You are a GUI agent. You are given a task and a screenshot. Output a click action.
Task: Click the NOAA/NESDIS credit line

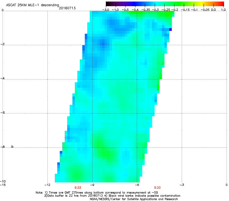coord(134,199)
